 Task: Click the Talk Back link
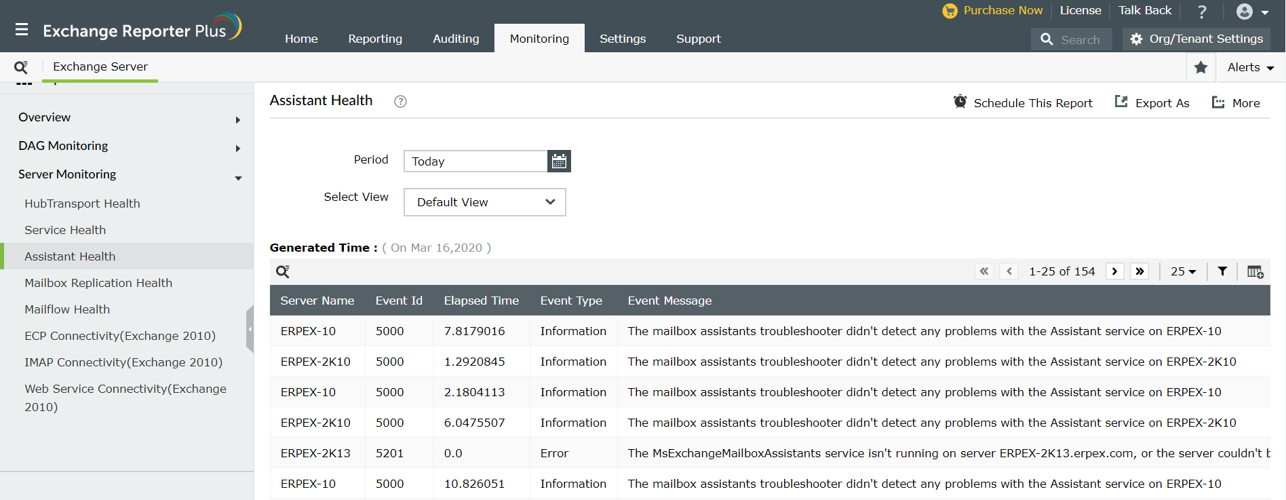click(x=1145, y=10)
